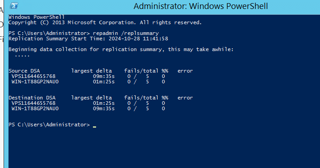Click the first largest delta header
This screenshot has width=320, height=168.
(92, 71)
